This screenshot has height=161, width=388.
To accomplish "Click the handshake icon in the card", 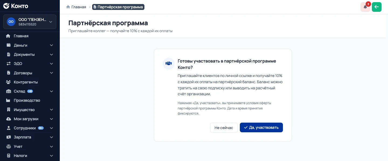I will pyautogui.click(x=169, y=64).
